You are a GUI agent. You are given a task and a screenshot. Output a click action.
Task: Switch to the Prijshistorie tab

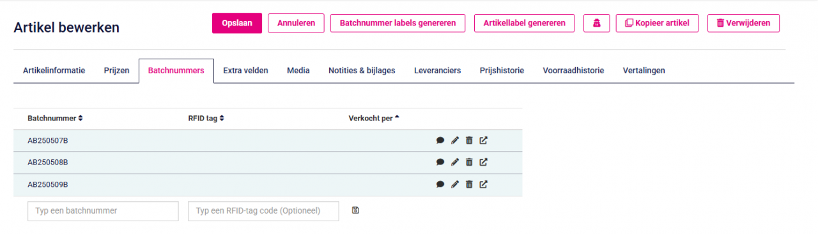pyautogui.click(x=502, y=71)
